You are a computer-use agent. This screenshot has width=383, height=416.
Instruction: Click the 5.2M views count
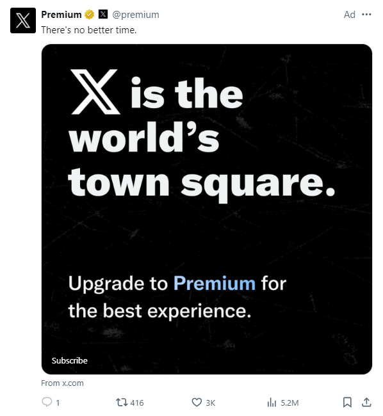tap(289, 403)
